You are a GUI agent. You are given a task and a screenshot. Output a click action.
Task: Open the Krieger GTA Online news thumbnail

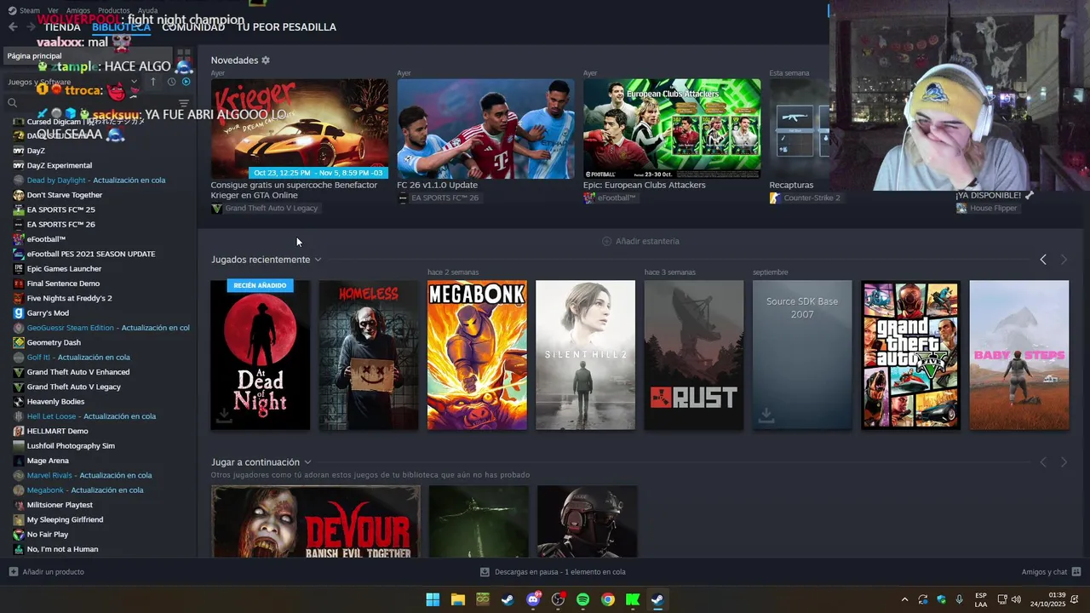pos(300,129)
